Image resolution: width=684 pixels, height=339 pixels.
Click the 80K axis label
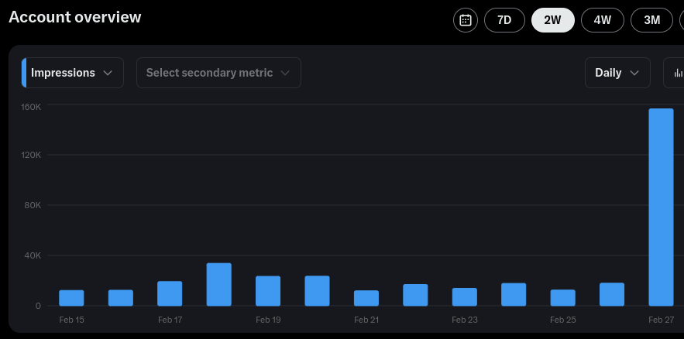point(33,205)
